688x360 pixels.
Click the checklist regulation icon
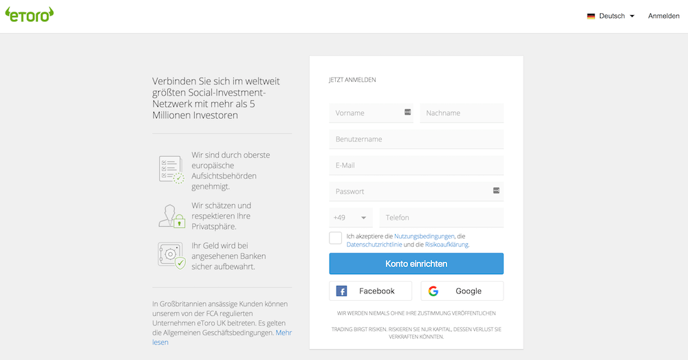[x=171, y=170]
